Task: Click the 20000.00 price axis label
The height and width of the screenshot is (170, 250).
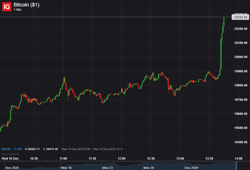Action: pyautogui.click(x=241, y=57)
